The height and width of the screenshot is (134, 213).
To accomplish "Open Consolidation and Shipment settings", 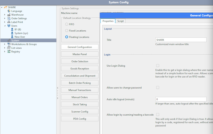I will 80,75.
